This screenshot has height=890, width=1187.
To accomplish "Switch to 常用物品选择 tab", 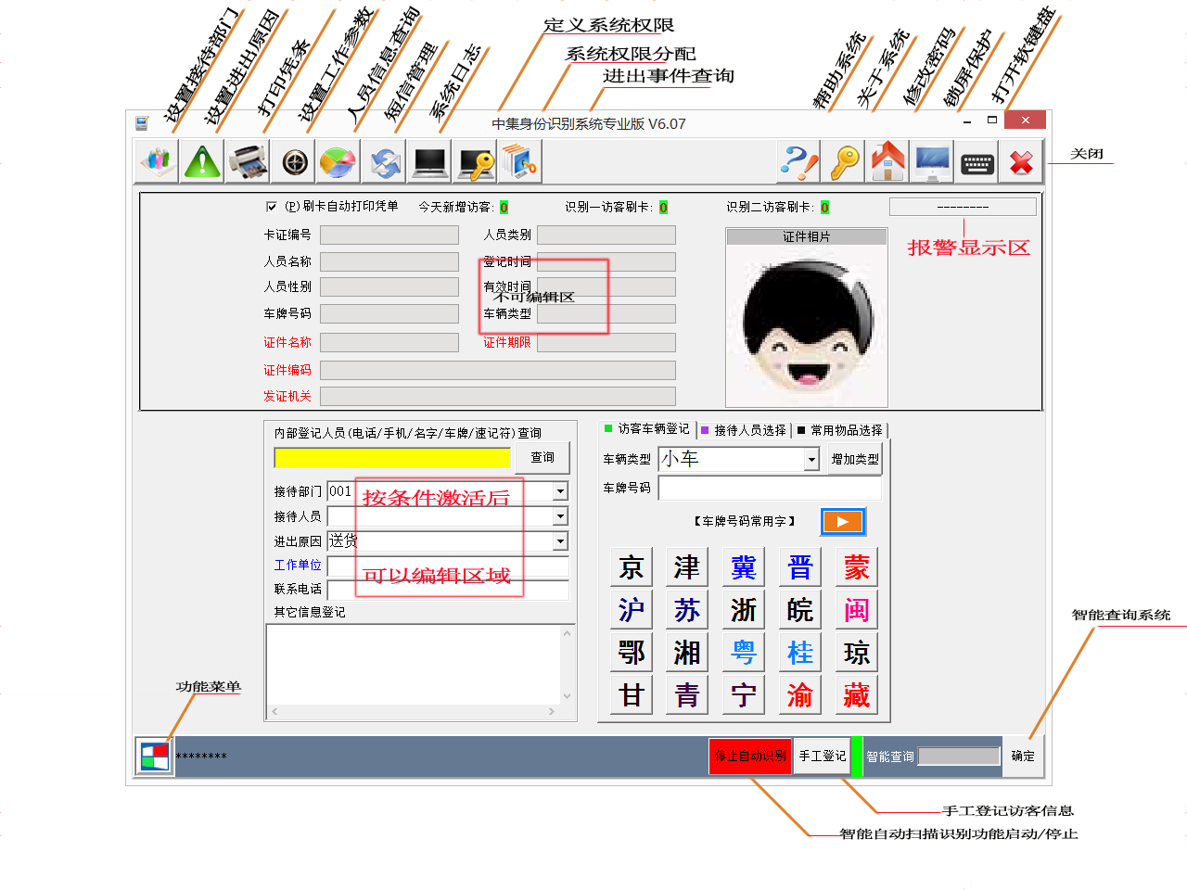I will tap(840, 430).
